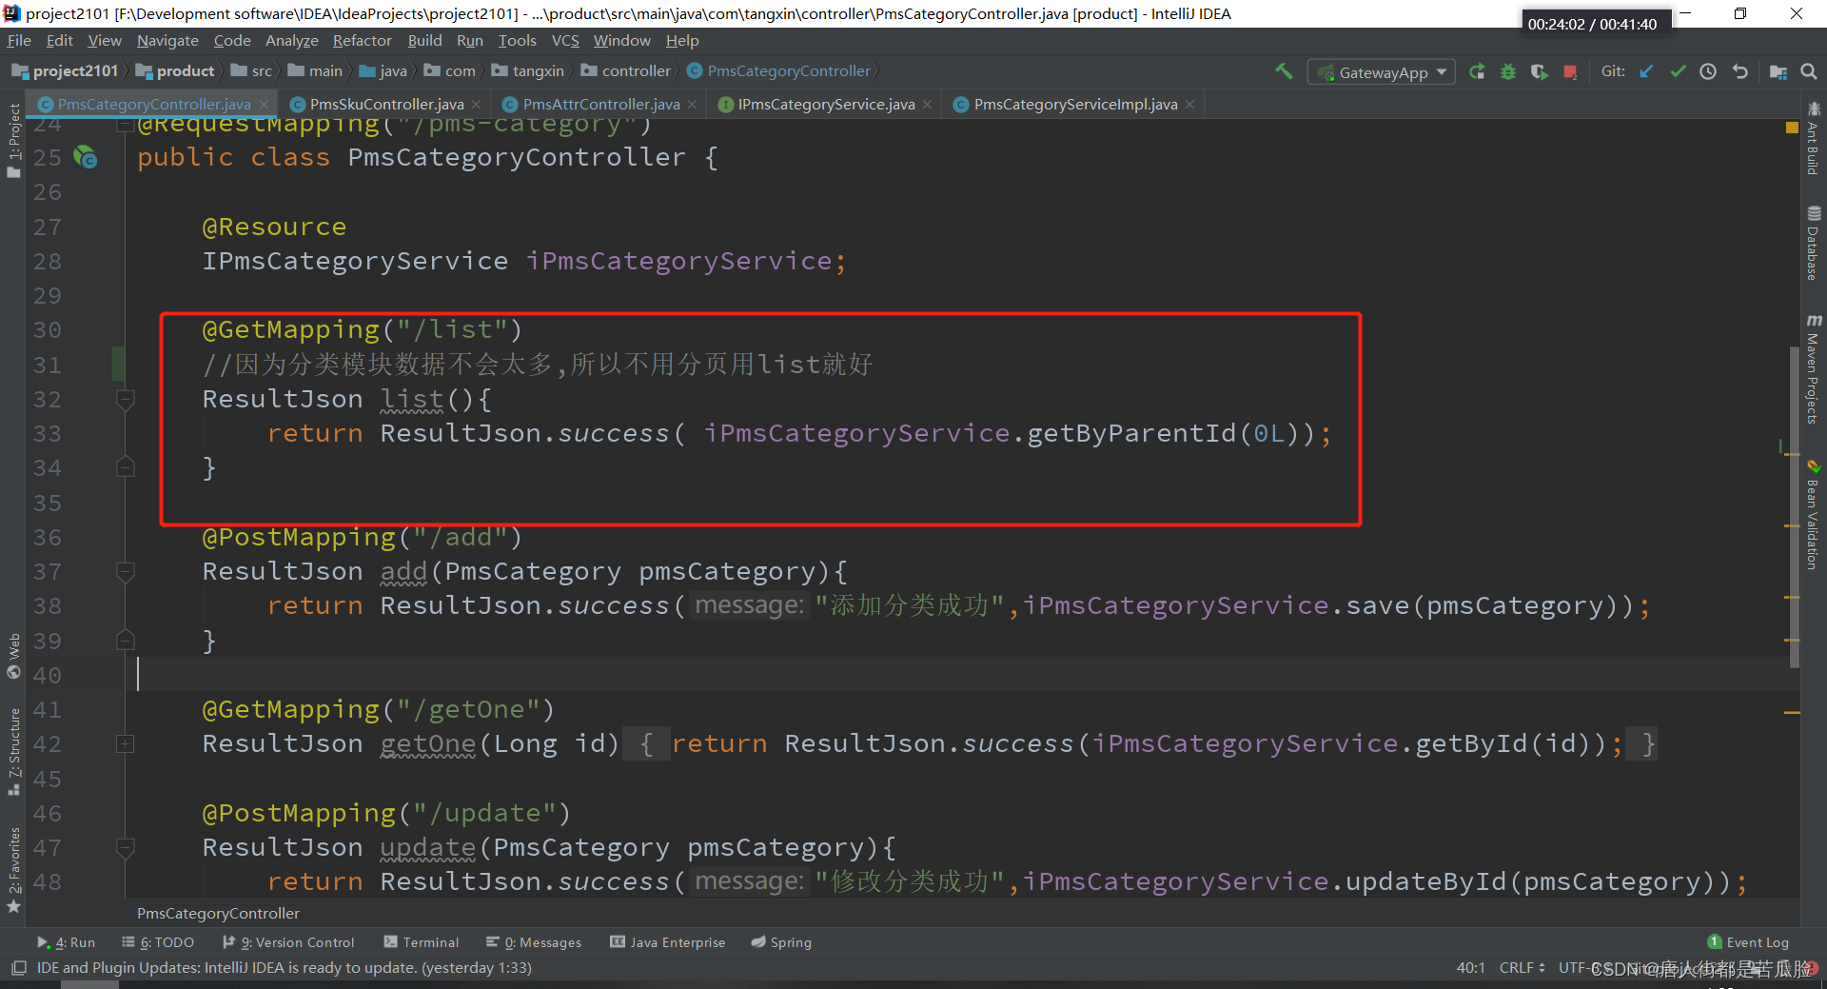Open the Project tool window strip
The height and width of the screenshot is (989, 1827).
tap(13, 140)
